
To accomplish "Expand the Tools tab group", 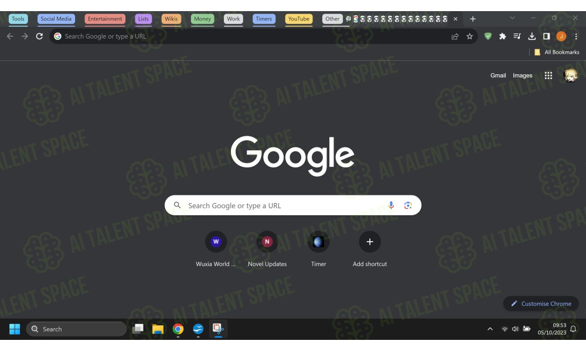I will point(18,19).
